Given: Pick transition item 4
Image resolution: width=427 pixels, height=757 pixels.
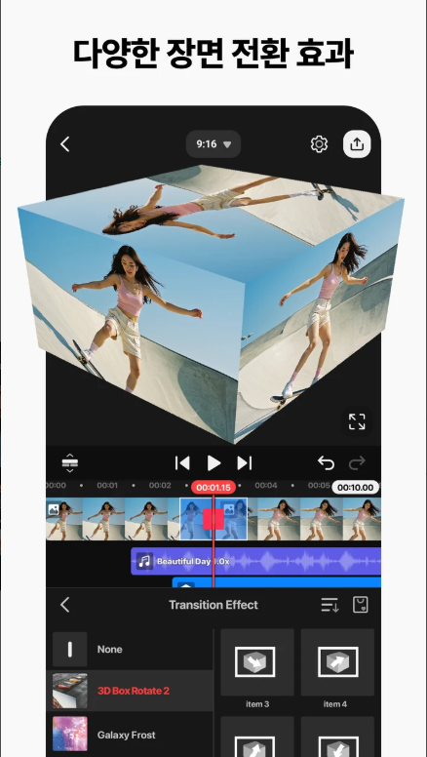Looking at the screenshot, I should click(337, 662).
